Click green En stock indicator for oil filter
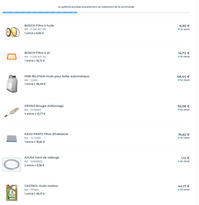 [179, 29]
